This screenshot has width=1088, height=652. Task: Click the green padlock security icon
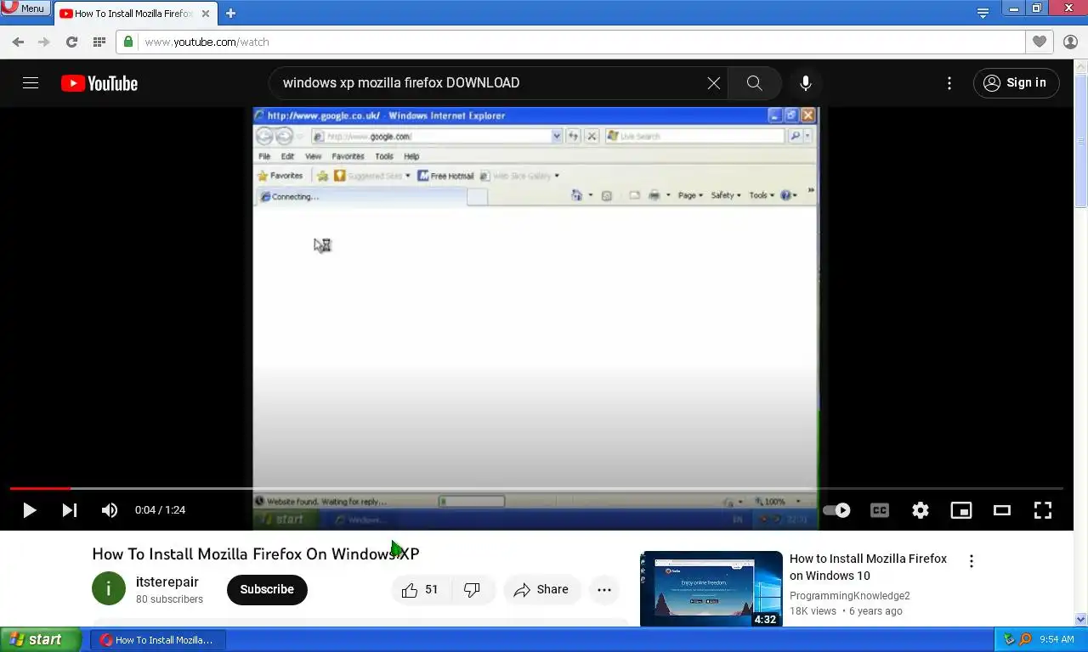[x=128, y=42]
